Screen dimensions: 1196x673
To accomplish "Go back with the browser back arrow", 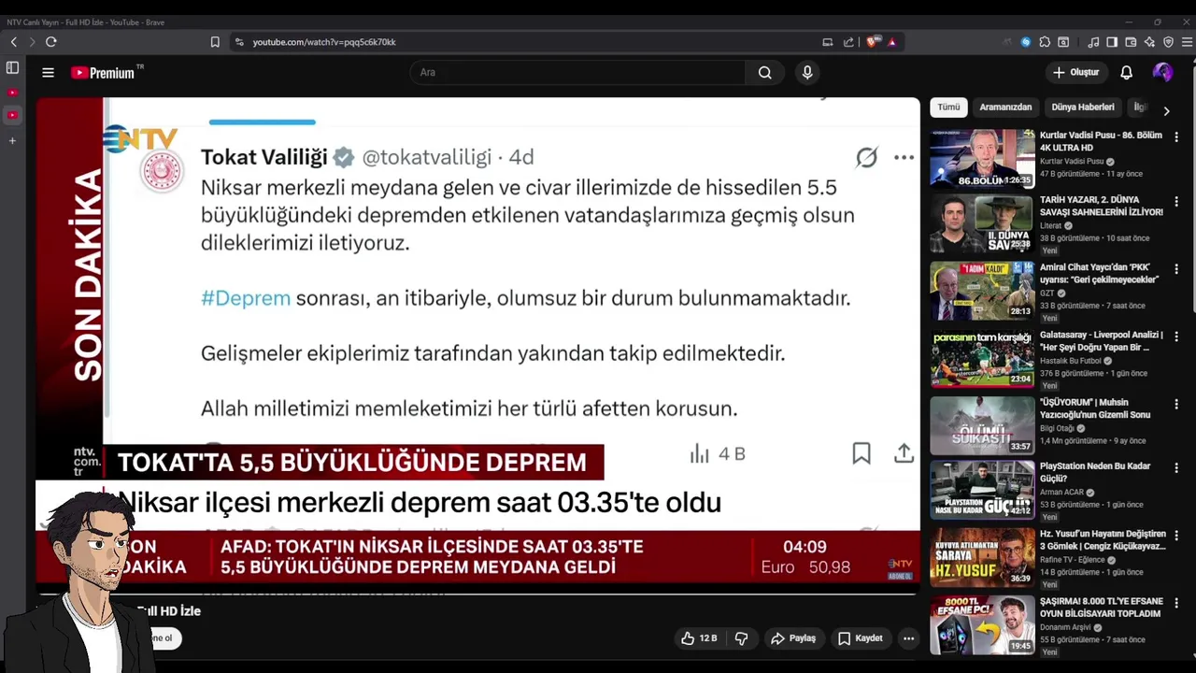I will tap(13, 42).
